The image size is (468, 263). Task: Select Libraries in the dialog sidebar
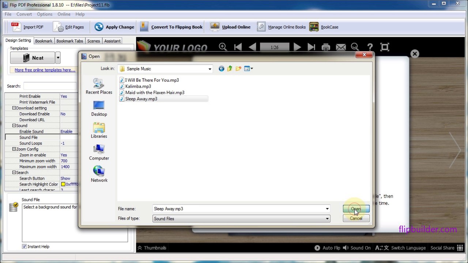(x=99, y=130)
